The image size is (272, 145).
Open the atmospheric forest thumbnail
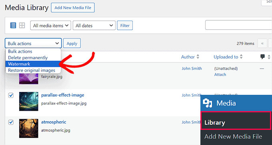click(x=29, y=128)
